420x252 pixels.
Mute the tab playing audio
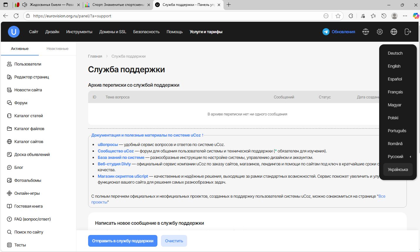[x=25, y=5]
